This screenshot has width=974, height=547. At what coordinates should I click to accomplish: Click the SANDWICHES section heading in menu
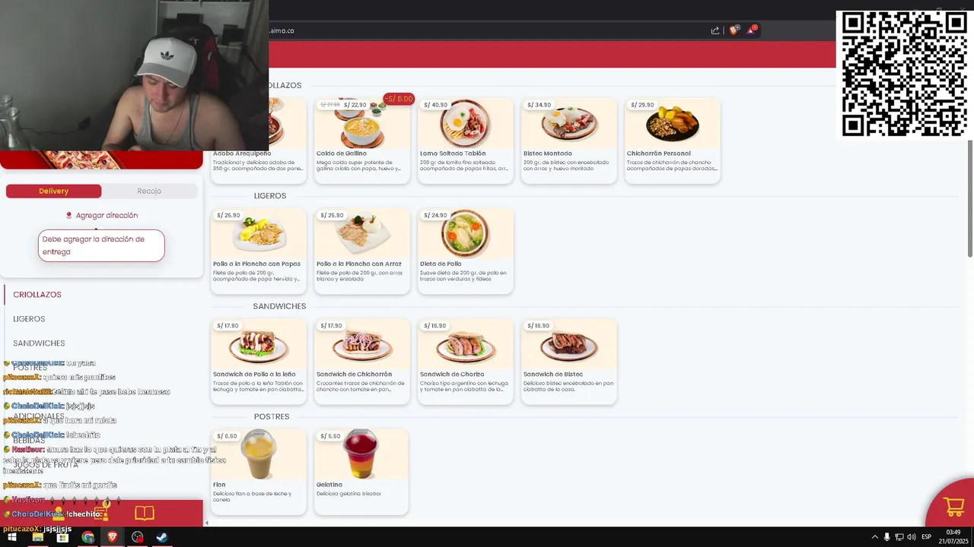pyautogui.click(x=279, y=306)
